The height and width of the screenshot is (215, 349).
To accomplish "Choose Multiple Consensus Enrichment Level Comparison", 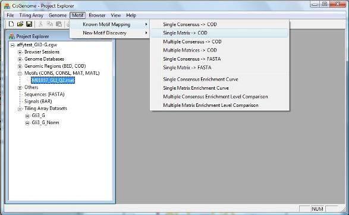I will coord(219,97).
